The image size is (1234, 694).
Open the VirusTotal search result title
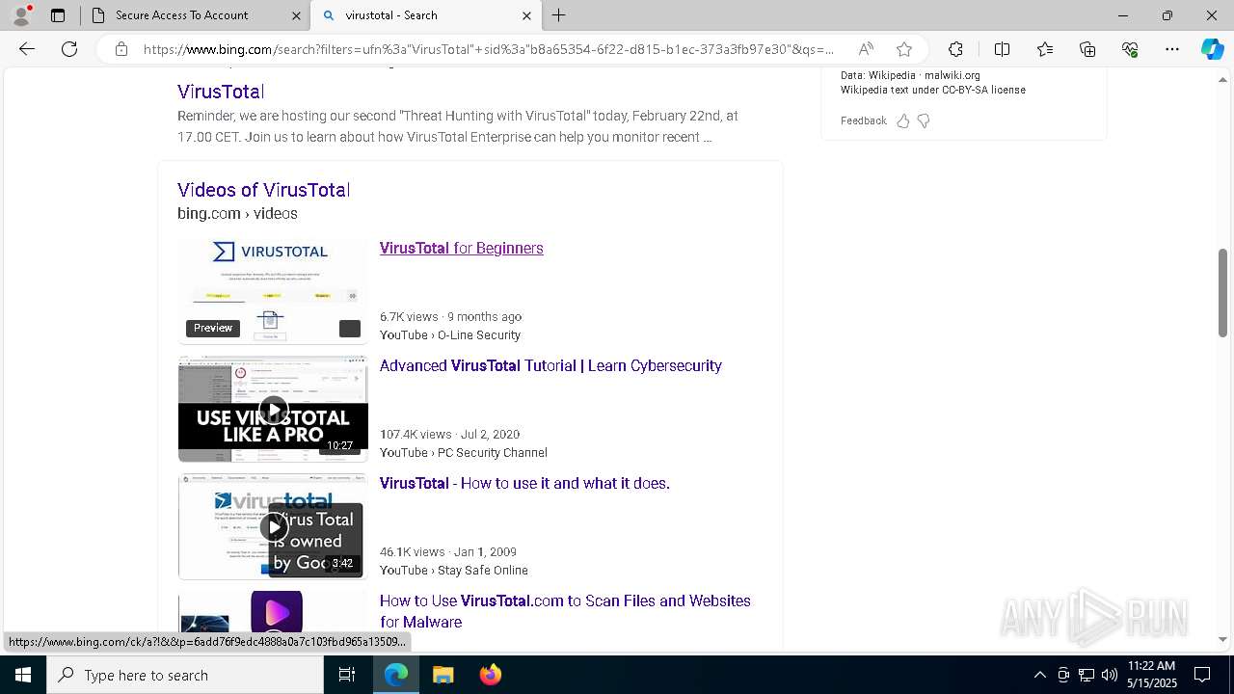pyautogui.click(x=221, y=92)
